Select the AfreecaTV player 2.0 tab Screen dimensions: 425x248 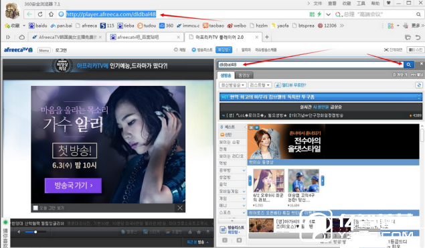tap(223, 37)
